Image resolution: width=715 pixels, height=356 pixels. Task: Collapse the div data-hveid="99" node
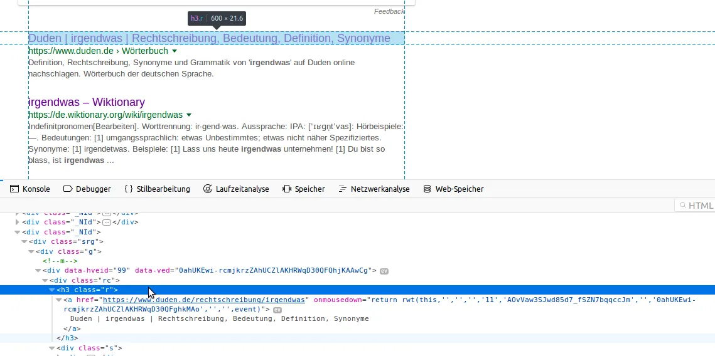(x=38, y=270)
